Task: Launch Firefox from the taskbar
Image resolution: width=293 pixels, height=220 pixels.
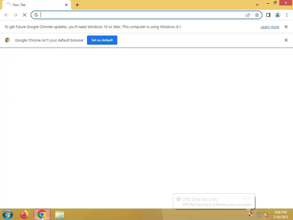Action: pyautogui.click(x=24, y=214)
